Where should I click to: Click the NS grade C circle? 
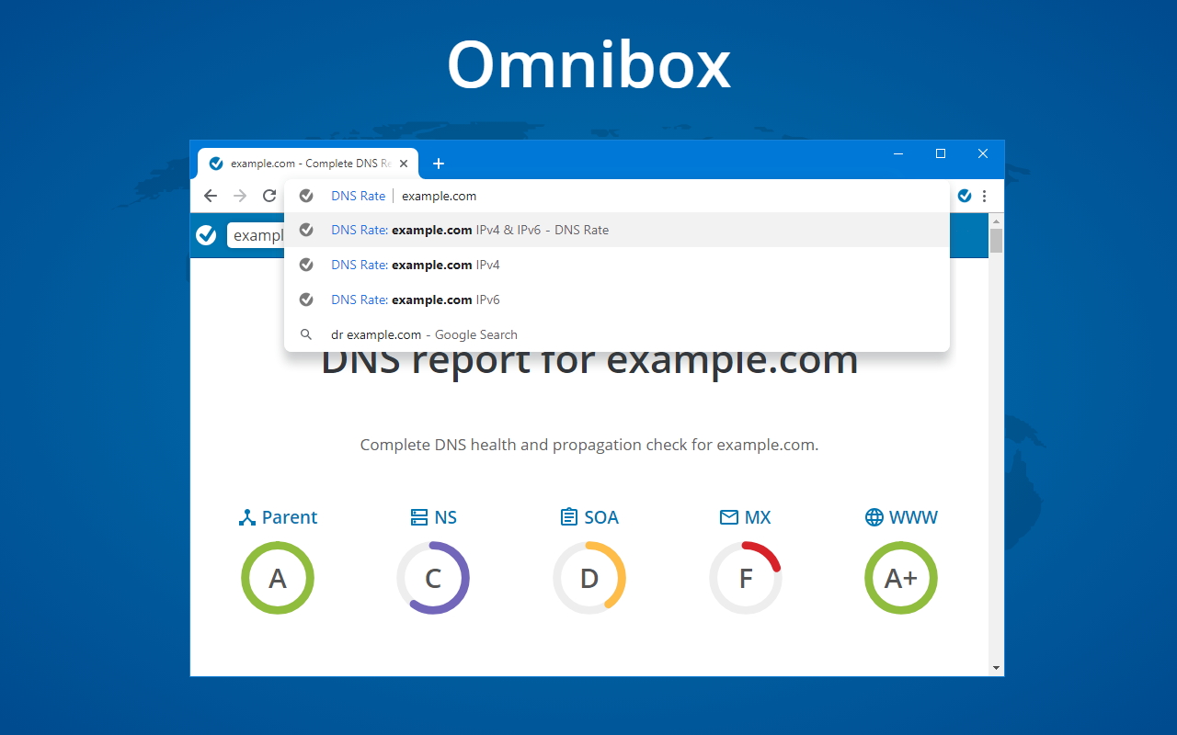[433, 578]
